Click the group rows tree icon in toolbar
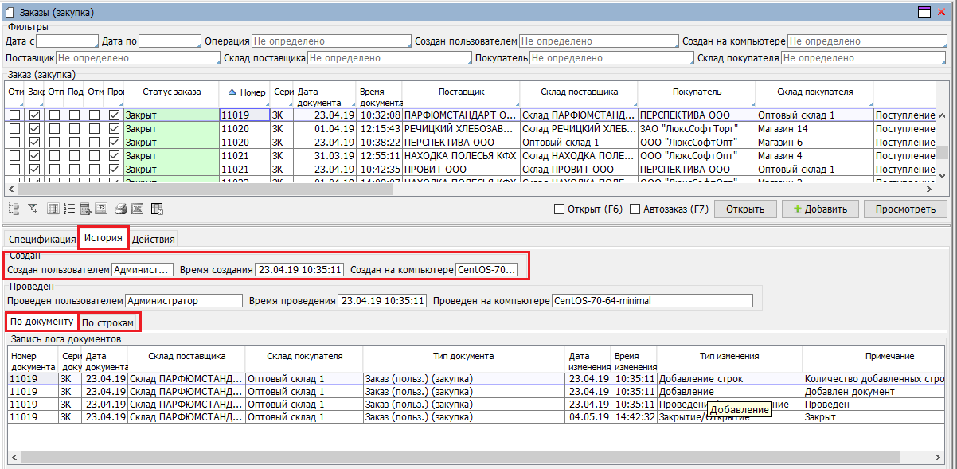Viewport: 957px width, 469px height. [14, 209]
